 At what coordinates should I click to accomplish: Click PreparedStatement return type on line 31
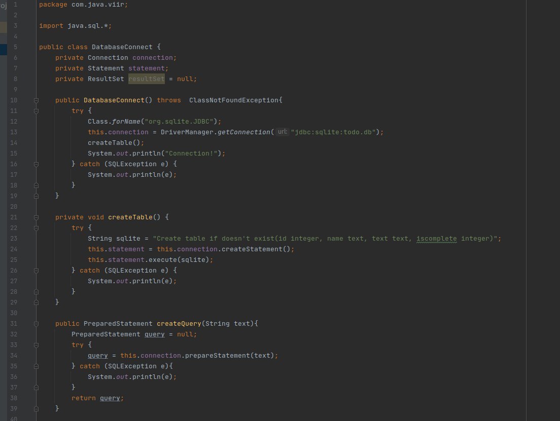pyautogui.click(x=118, y=324)
